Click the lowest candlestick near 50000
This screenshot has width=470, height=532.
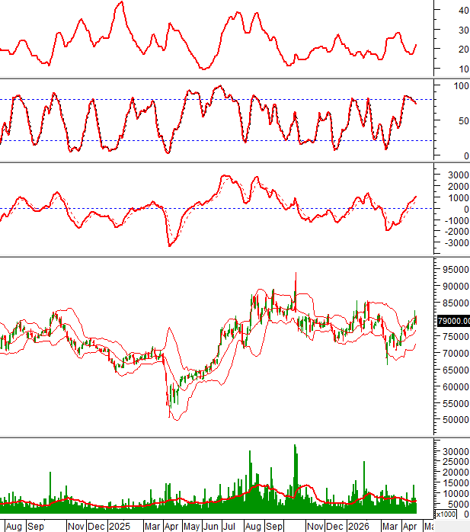(169, 415)
